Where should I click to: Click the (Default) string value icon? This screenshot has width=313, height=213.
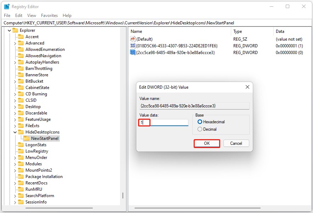point(132,39)
